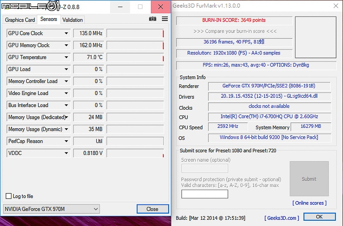This screenshot has height=226, width=343.
Task: Open the Online scores link
Action: (x=310, y=203)
